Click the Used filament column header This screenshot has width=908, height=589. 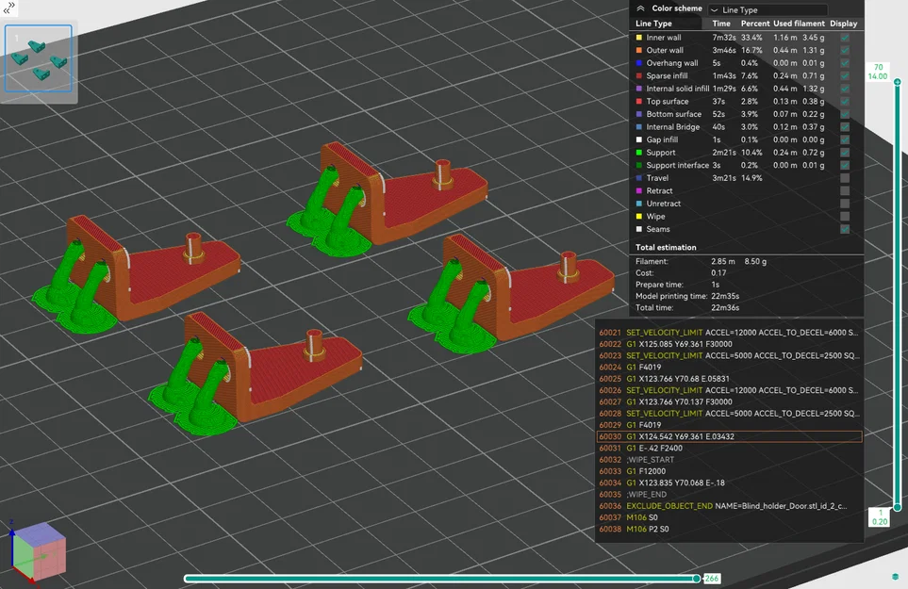799,24
